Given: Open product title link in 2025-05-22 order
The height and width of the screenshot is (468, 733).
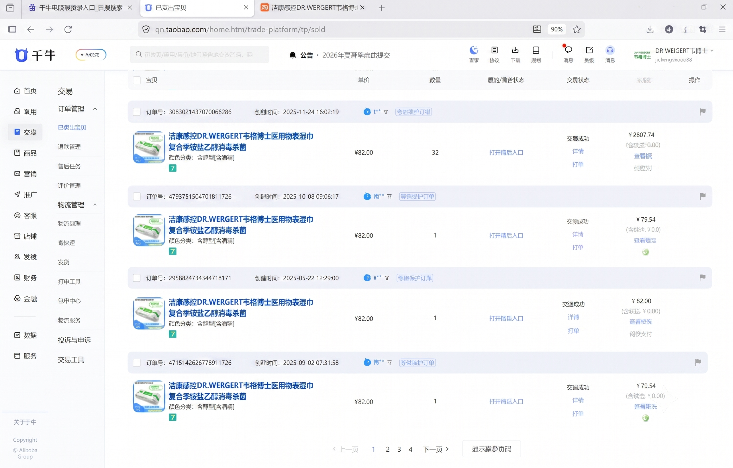Looking at the screenshot, I should 241,308.
